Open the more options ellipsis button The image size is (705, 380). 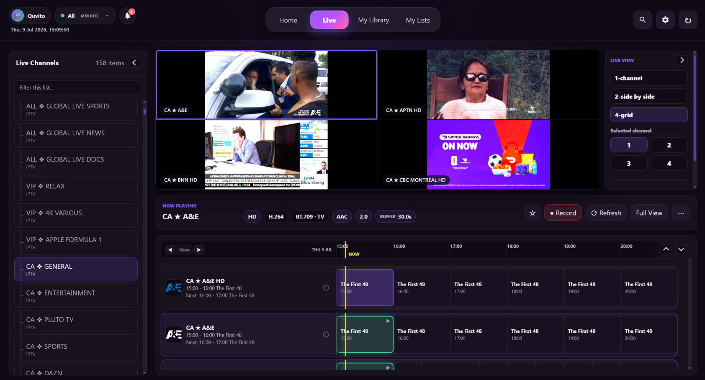click(681, 213)
